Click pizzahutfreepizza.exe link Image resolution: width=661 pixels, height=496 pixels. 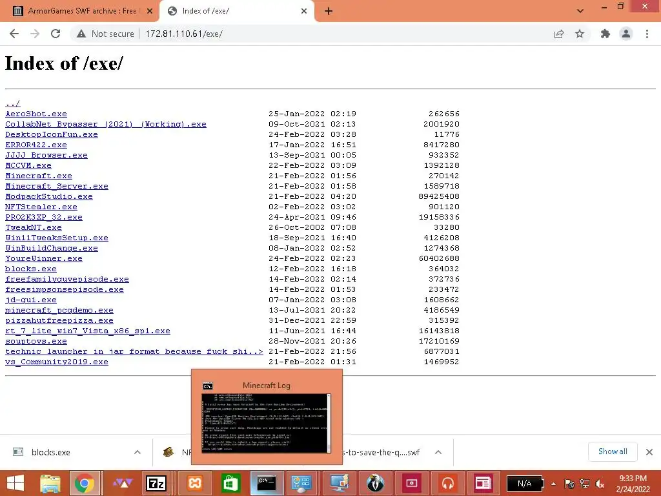tap(59, 320)
